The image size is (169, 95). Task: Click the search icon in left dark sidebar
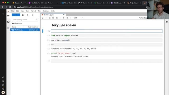(x=3, y=81)
